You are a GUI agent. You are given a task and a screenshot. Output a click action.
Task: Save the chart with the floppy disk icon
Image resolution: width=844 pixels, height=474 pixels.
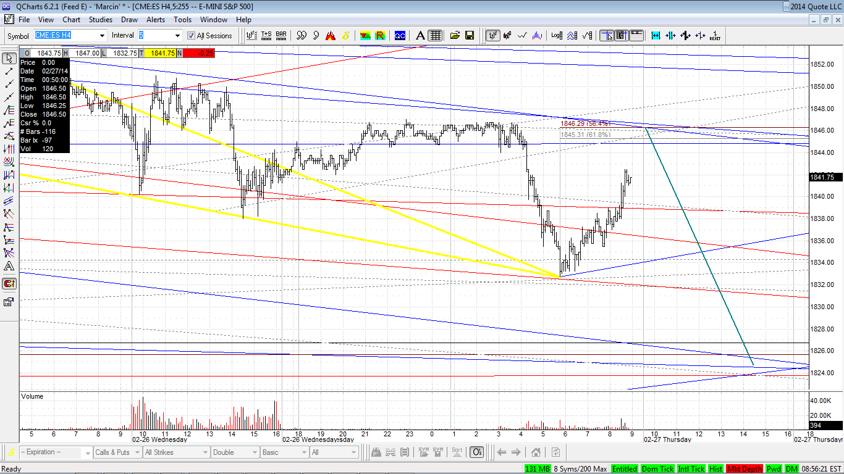pyautogui.click(x=470, y=35)
